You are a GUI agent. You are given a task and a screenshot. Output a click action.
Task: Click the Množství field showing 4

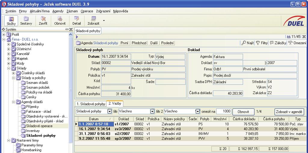click(x=116, y=88)
